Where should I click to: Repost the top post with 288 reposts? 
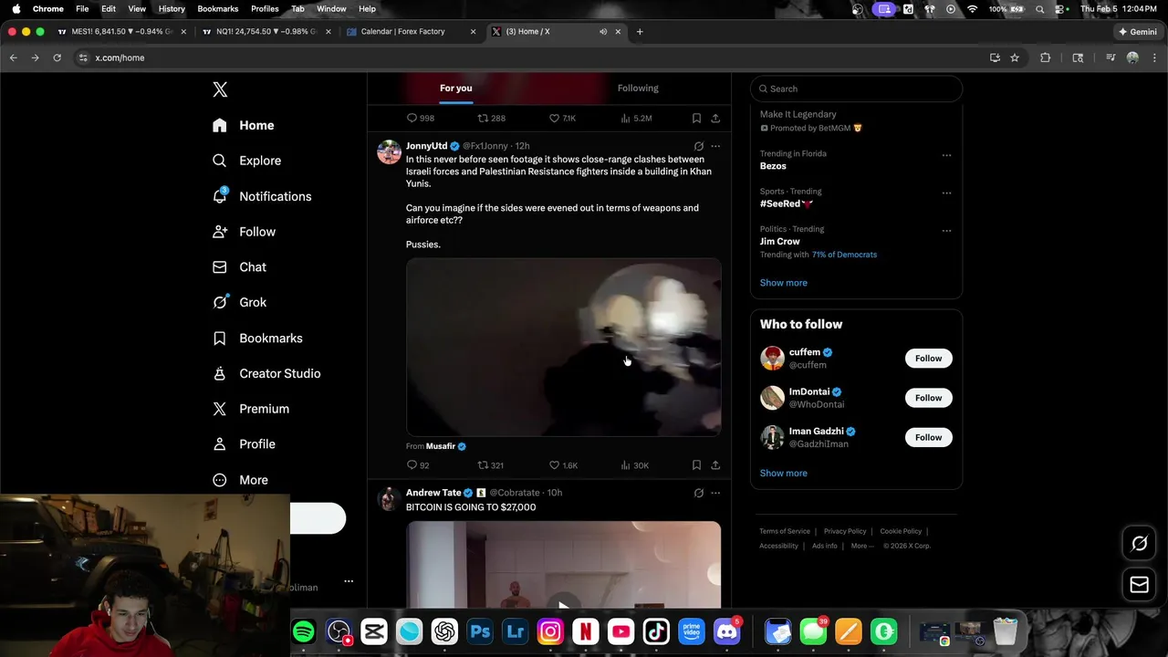tap(492, 119)
